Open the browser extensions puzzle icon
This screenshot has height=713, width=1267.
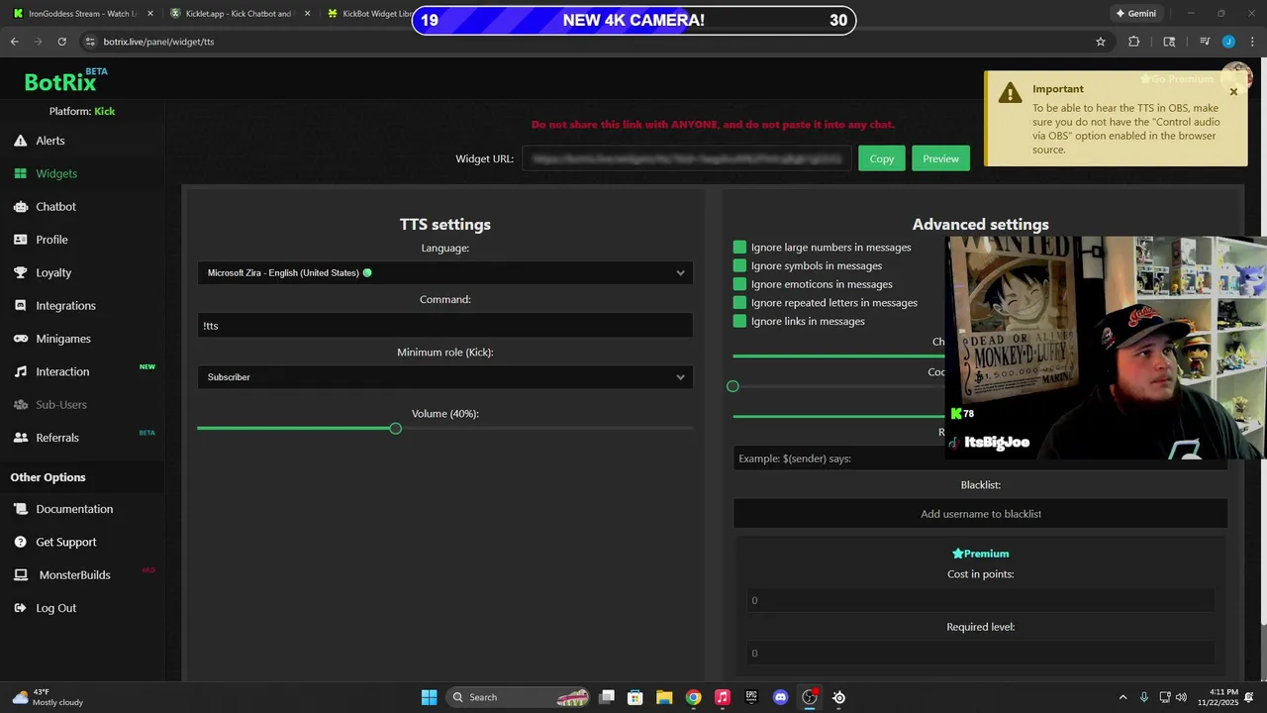(1134, 42)
